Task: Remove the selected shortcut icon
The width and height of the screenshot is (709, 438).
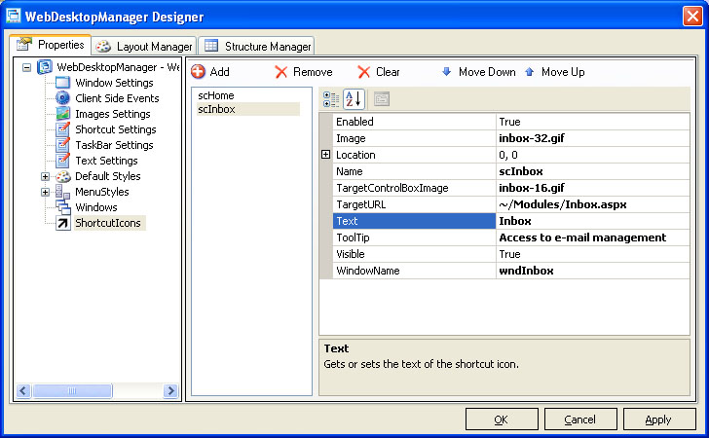Action: click(x=303, y=72)
